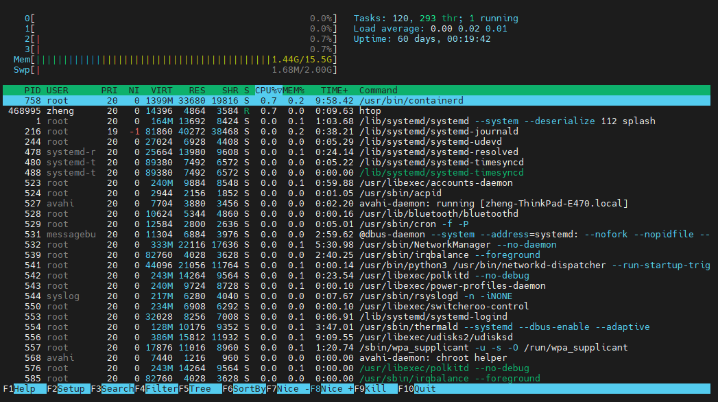Select the systemd-resolved process row
Viewport: 718px width, 402px height.
click(x=357, y=152)
